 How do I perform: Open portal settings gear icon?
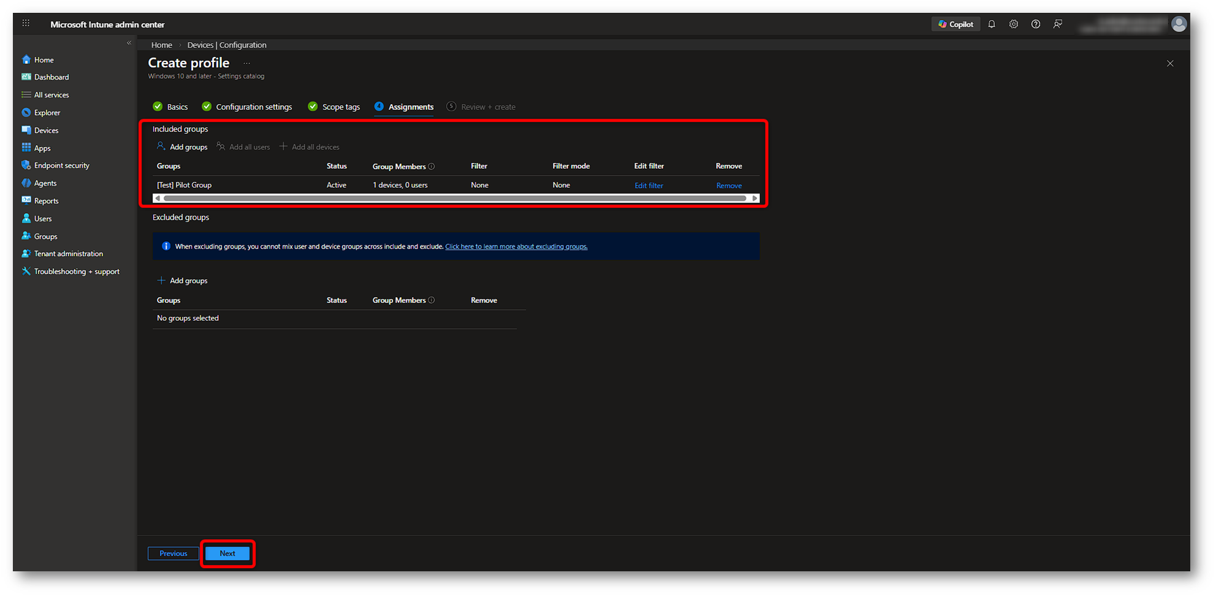1014,24
